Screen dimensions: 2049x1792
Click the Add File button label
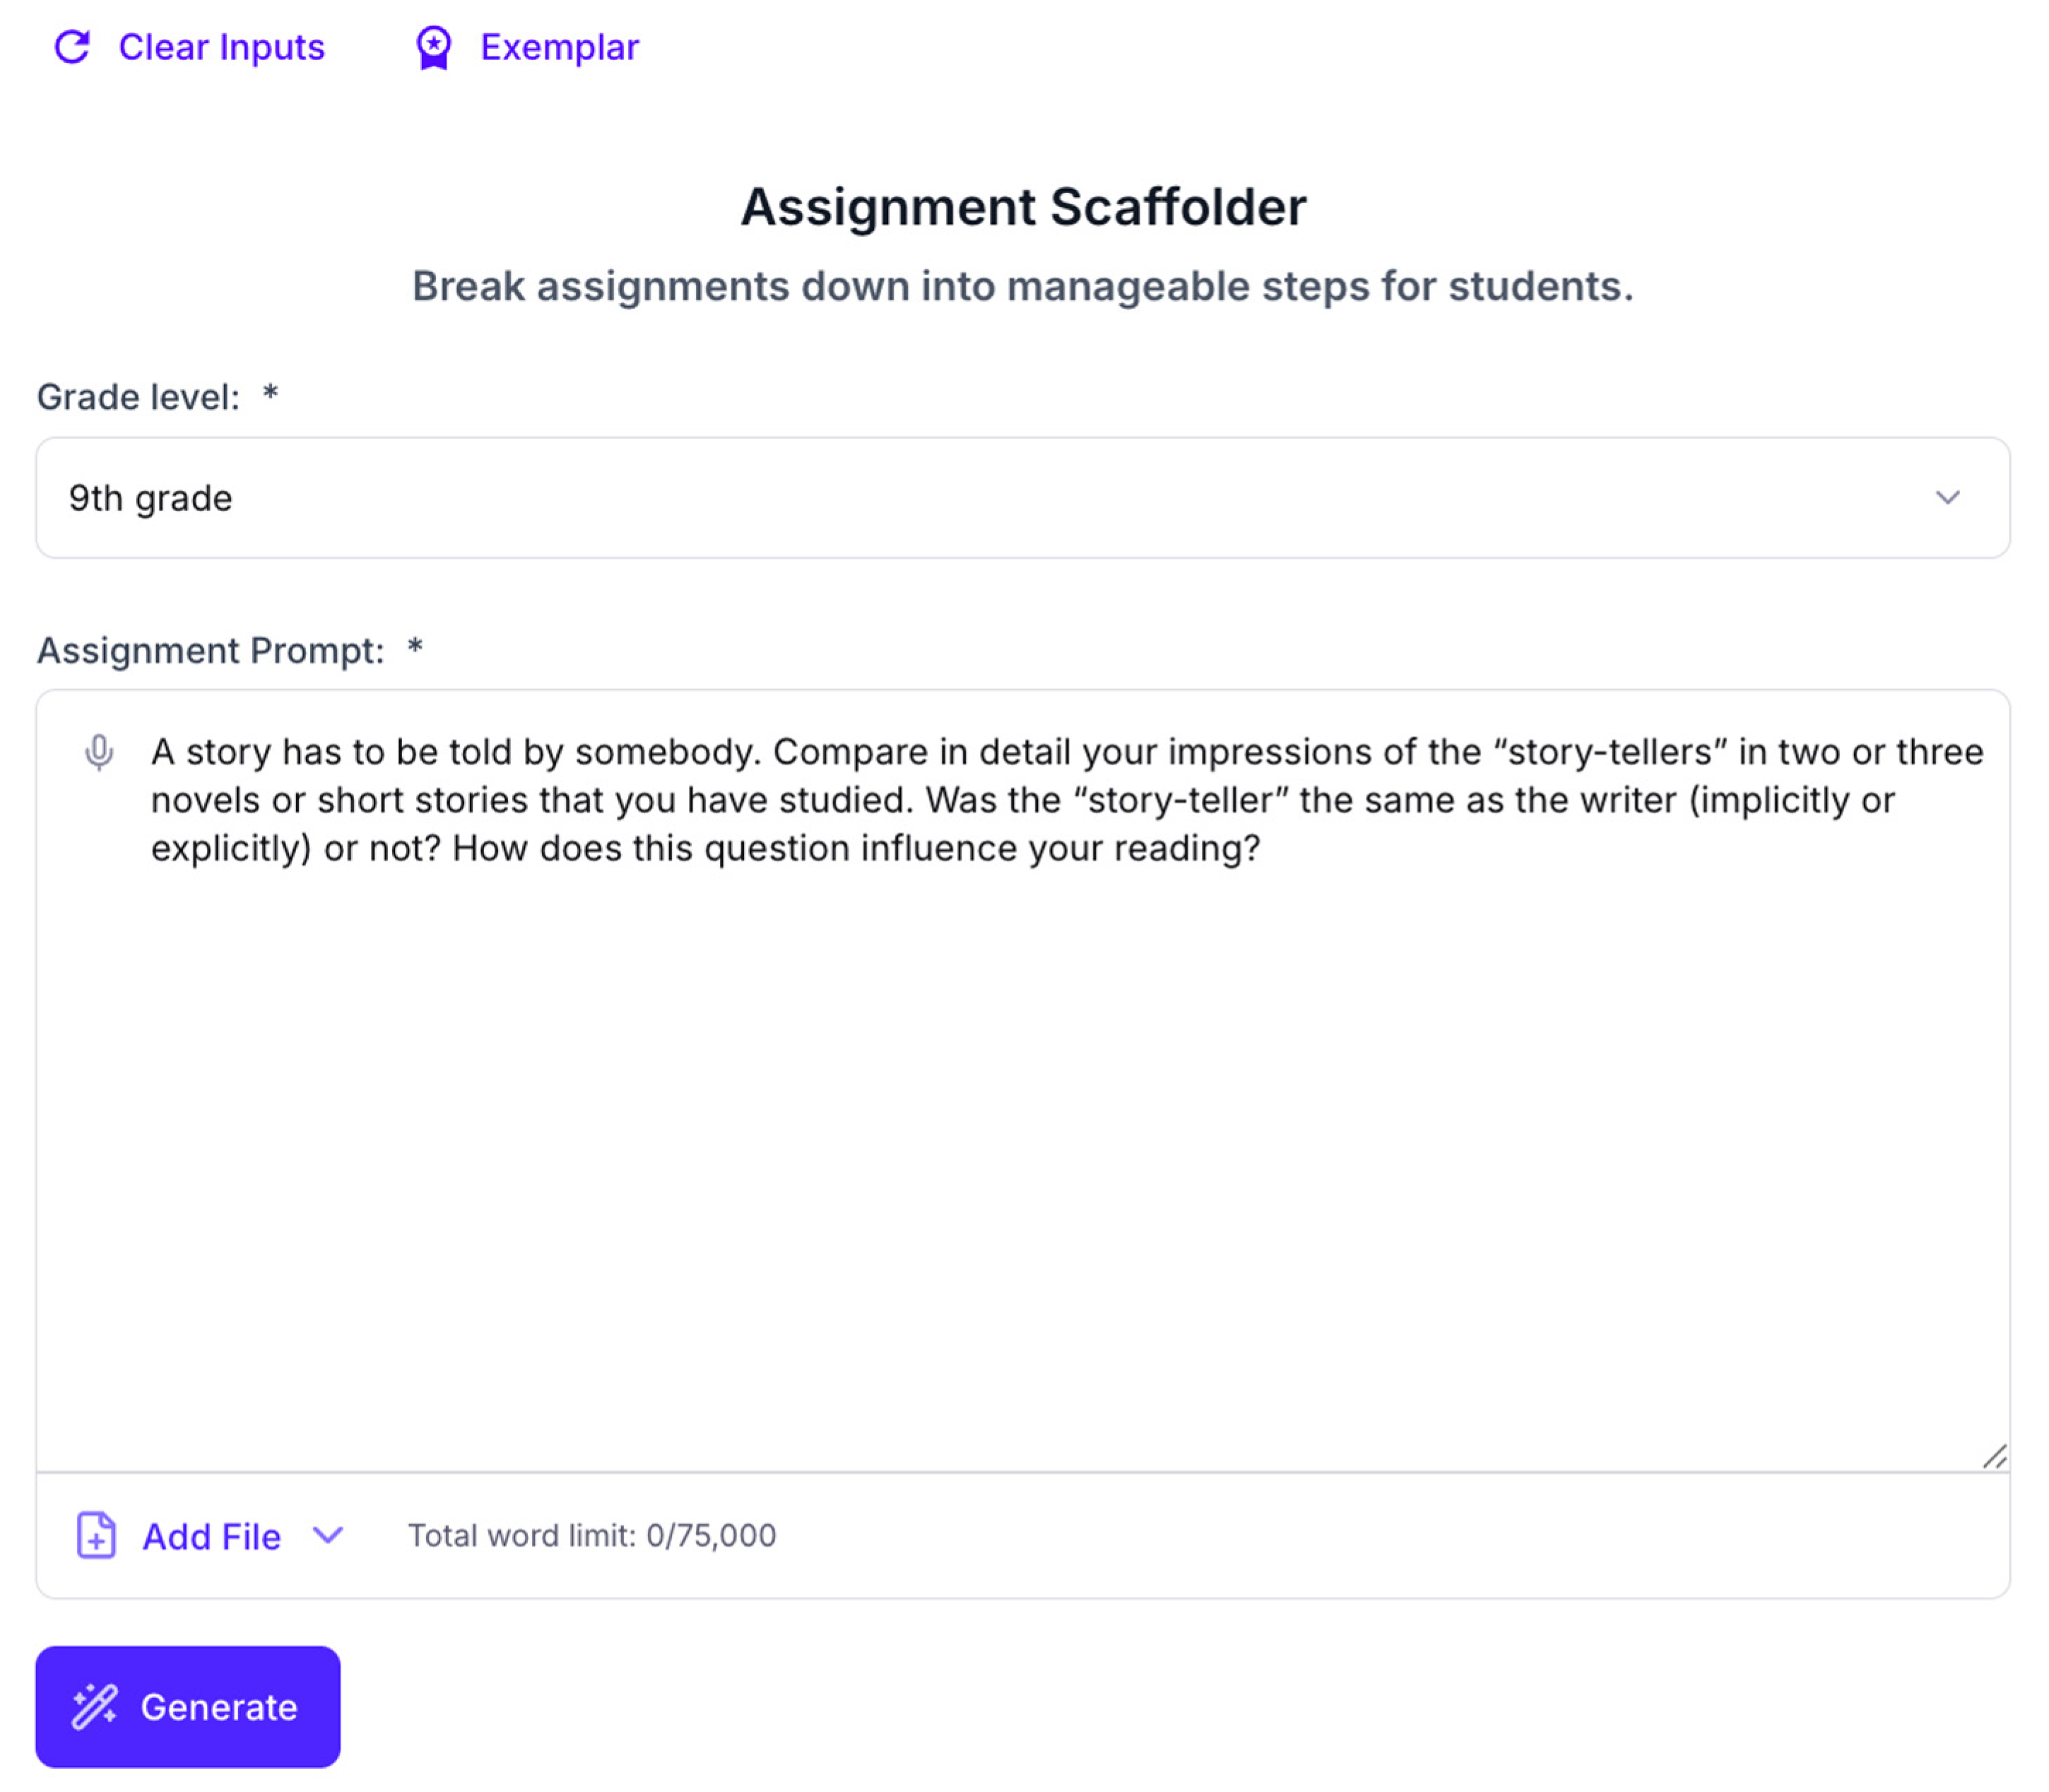212,1536
